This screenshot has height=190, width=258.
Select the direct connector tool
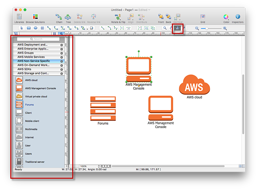coord(49,28)
